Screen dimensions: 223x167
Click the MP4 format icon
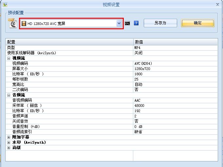(13, 23)
